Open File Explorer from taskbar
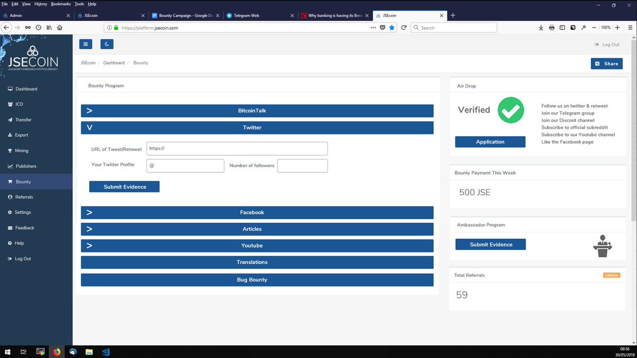This screenshot has height=358, width=637. (x=89, y=351)
